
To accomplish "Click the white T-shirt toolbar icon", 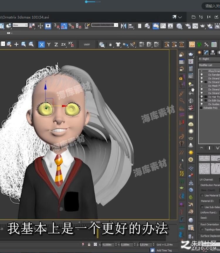I will (118, 45).
